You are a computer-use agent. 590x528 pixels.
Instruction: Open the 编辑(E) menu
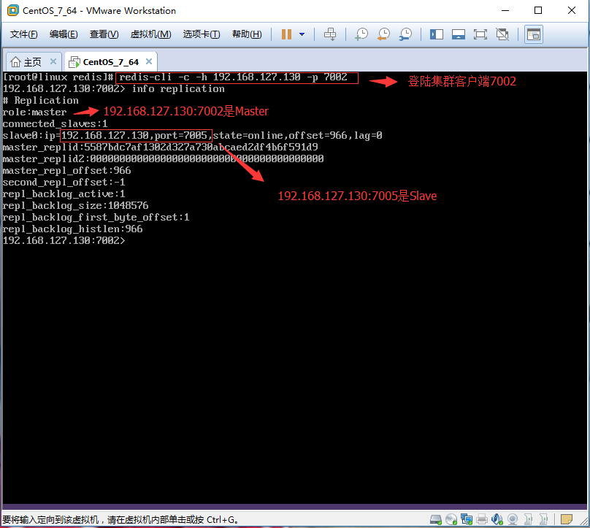coord(64,34)
